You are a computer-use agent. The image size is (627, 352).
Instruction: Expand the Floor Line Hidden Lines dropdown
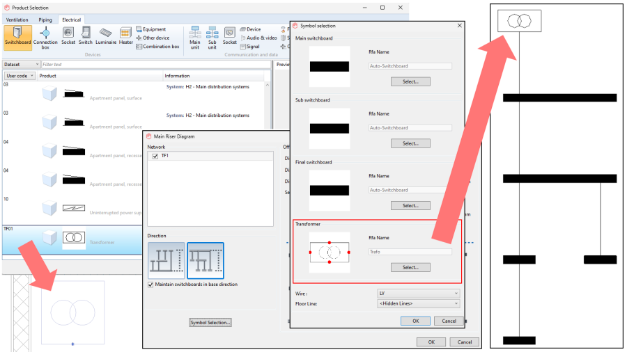pos(418,304)
